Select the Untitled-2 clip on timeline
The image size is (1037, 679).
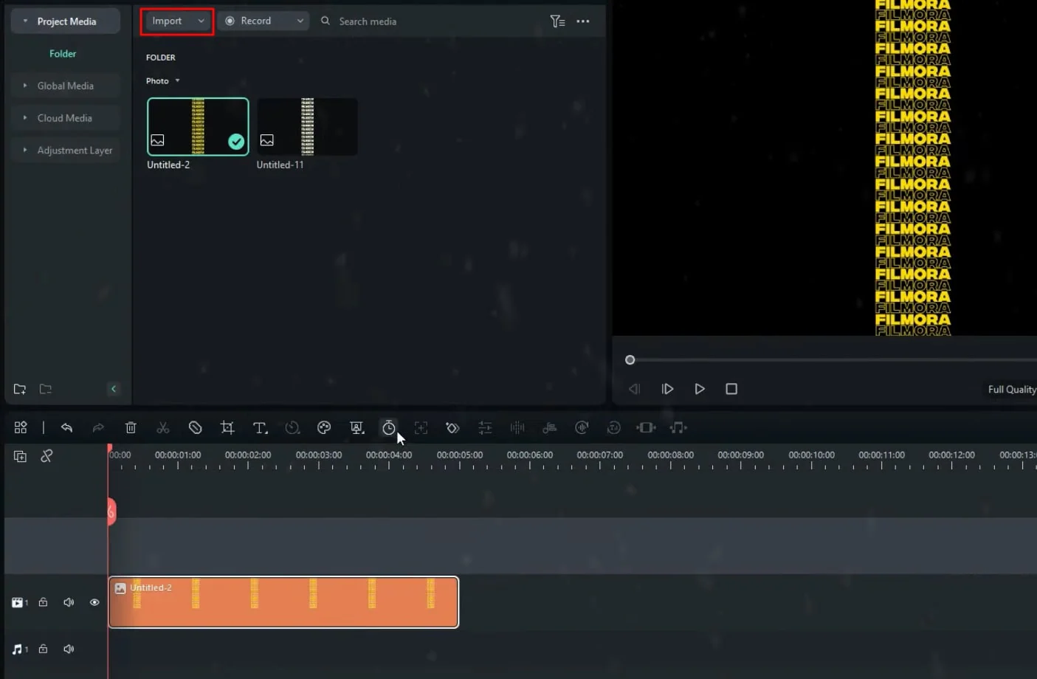pos(283,602)
